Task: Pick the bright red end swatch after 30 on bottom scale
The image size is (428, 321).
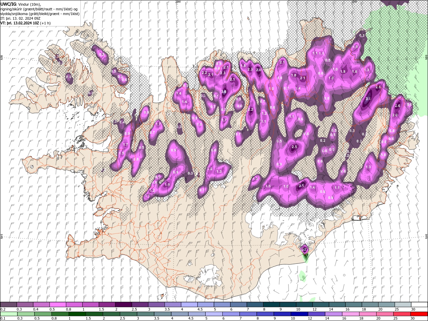Action: point(419,314)
